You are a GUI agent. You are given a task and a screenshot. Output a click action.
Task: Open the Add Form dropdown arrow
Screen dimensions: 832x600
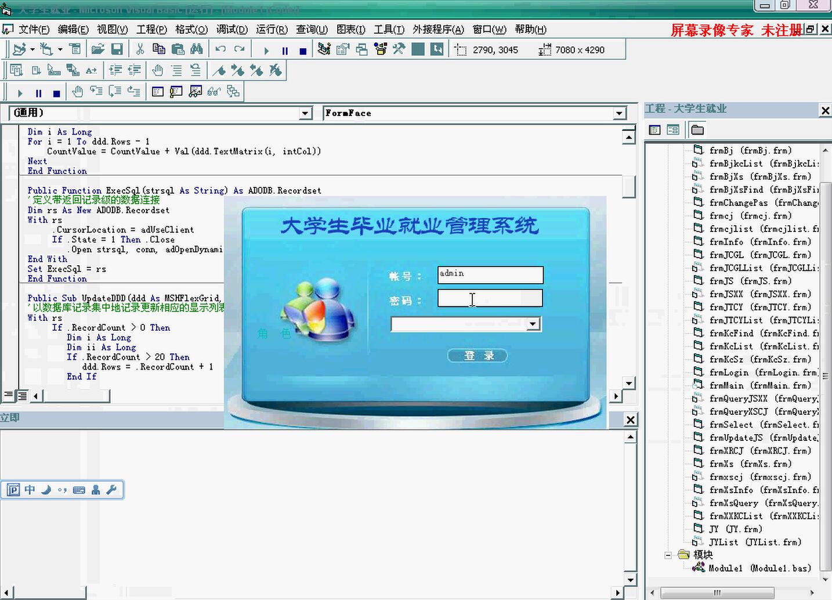60,49
